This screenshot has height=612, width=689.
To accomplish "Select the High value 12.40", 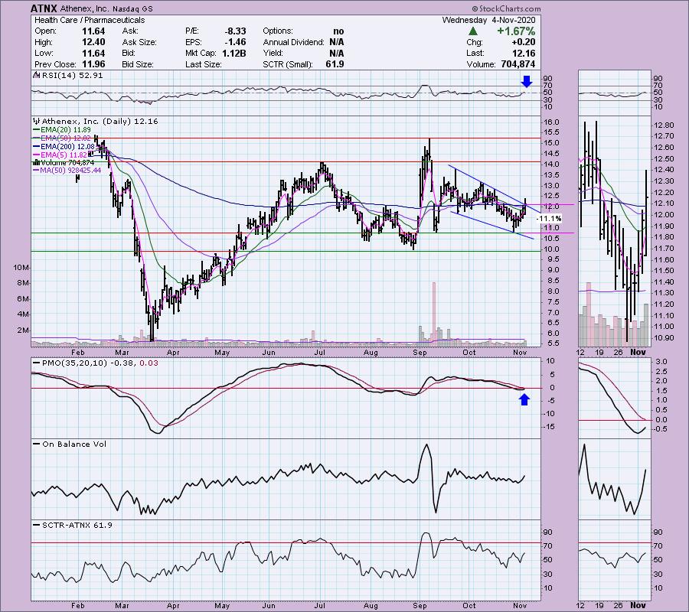I will point(93,42).
